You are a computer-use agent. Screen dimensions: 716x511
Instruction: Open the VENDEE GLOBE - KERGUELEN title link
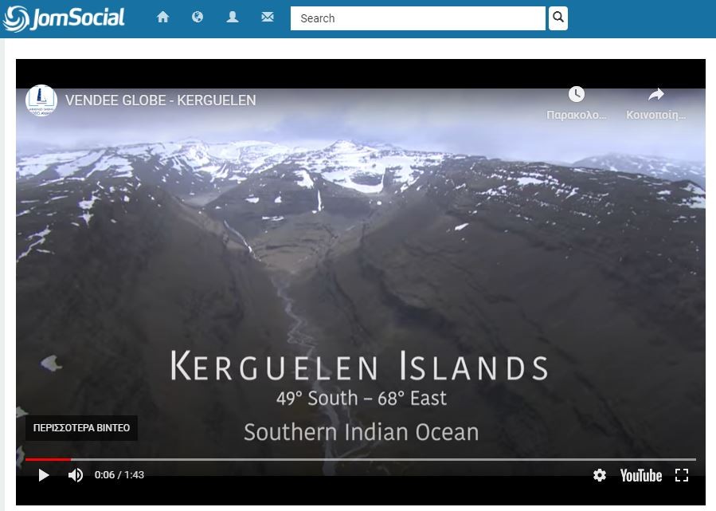click(161, 100)
